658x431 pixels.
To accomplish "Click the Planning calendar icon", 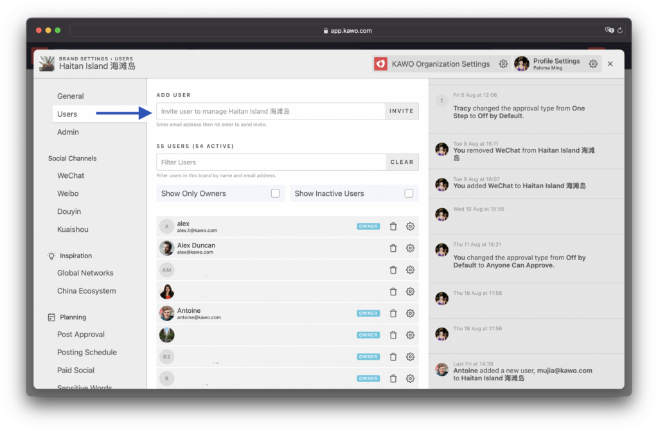I will pyautogui.click(x=51, y=317).
